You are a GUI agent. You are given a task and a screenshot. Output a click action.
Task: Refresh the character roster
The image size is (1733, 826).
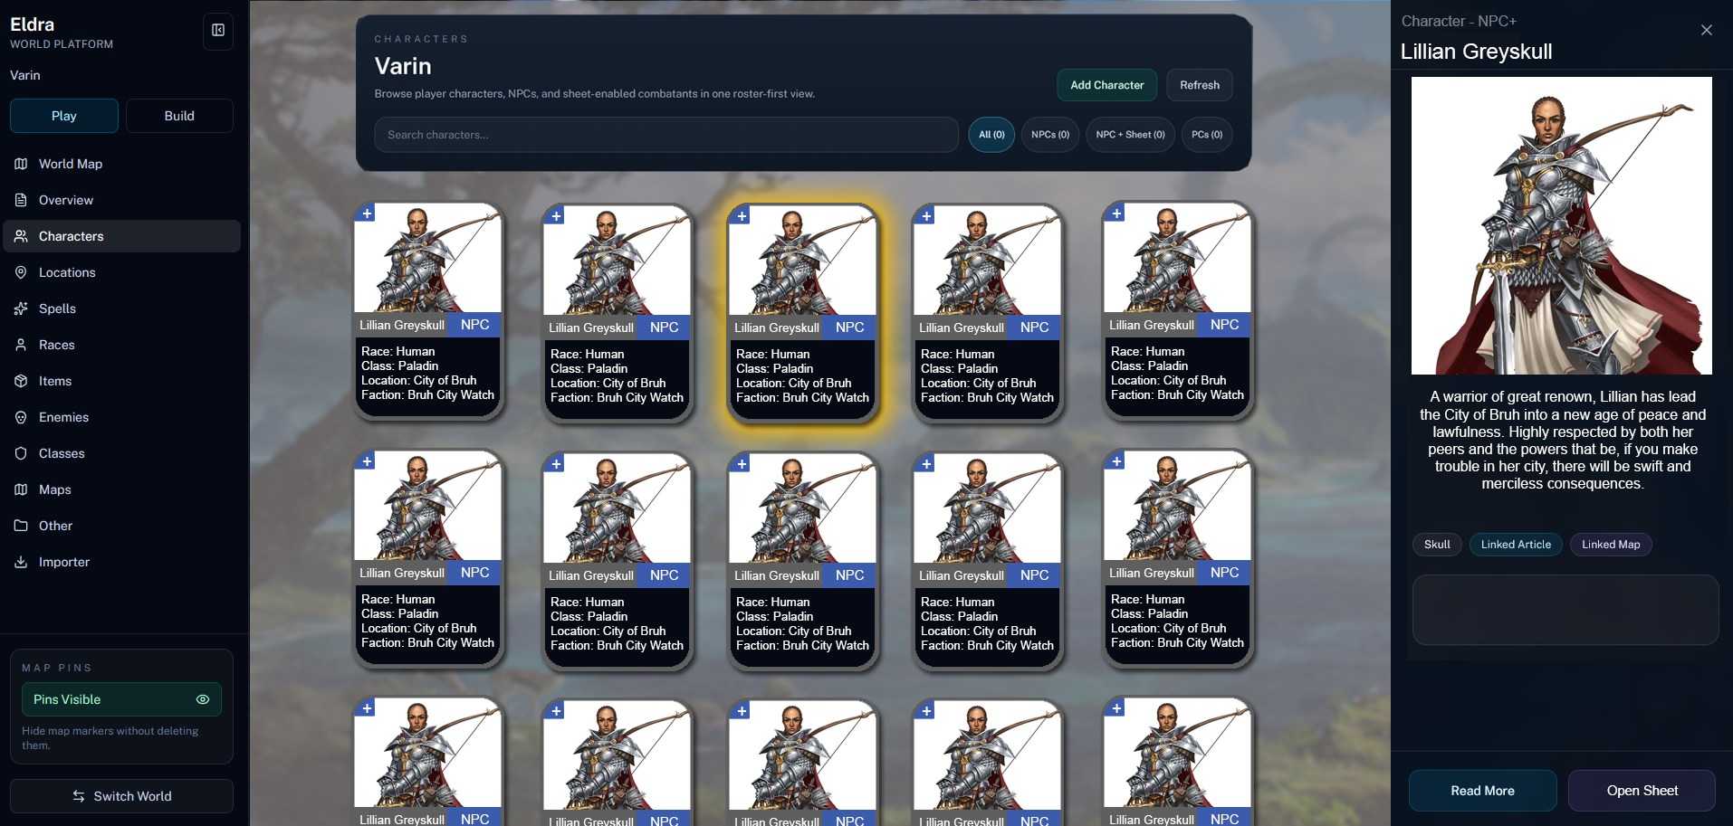pos(1200,85)
